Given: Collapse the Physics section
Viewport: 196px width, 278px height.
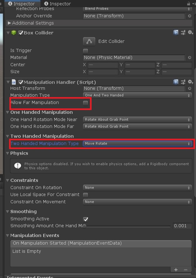Looking at the screenshot, I should pyautogui.click(x=8, y=153).
